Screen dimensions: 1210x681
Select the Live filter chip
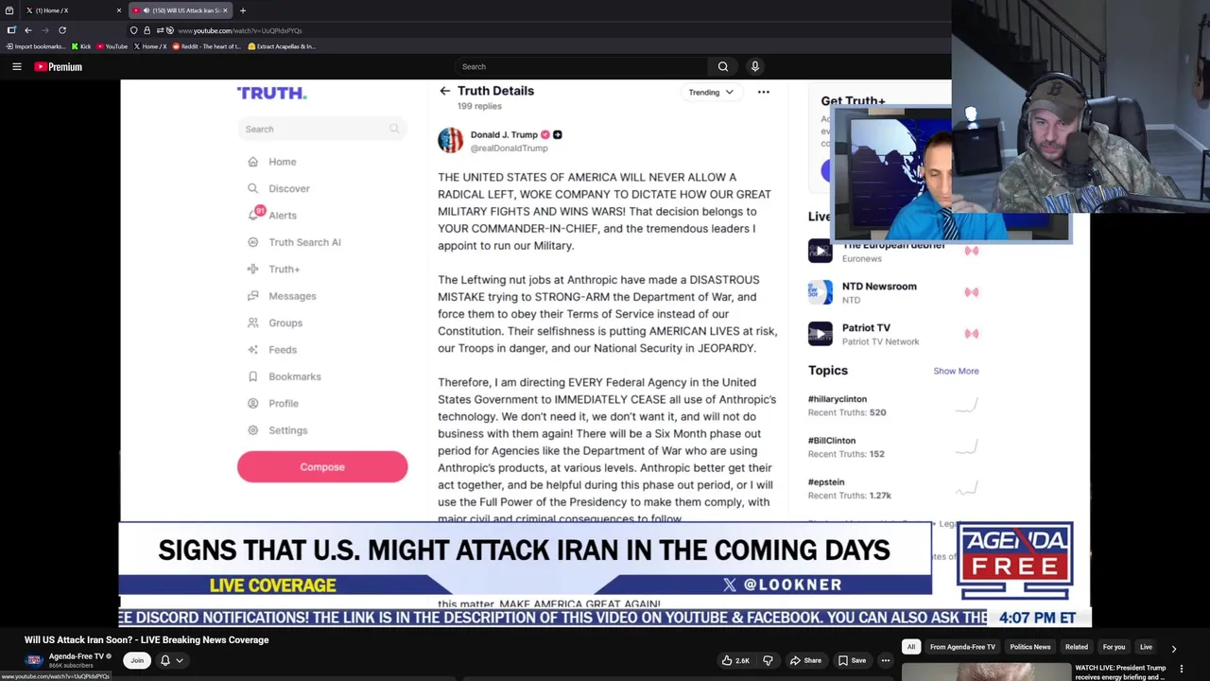tap(1146, 647)
